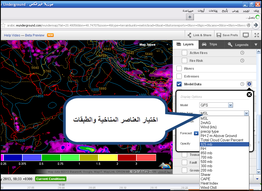Screen dimensions: 262x191
Task: Open the مساعدة menu
Action: tap(188, 11)
